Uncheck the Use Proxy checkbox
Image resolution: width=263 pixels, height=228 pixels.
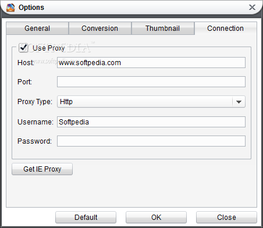click(23, 48)
